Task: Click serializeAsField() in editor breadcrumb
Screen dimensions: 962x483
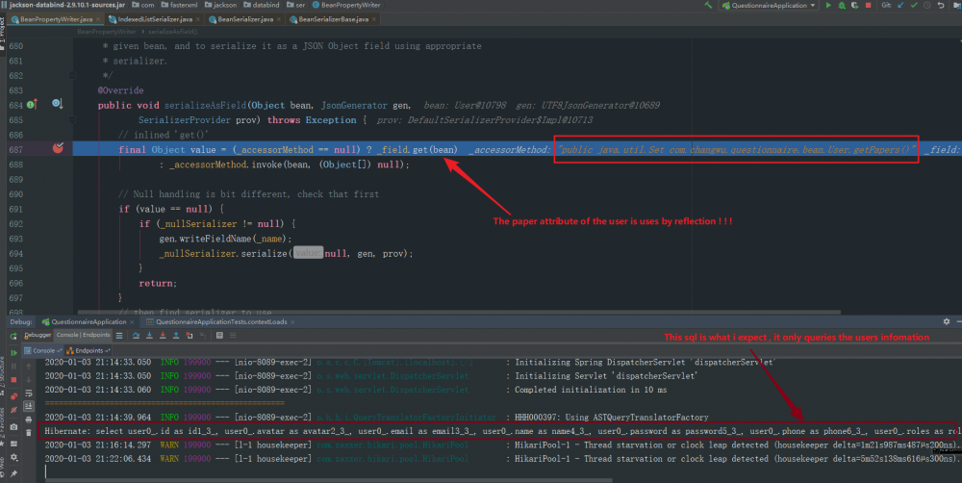Action: coord(173,32)
